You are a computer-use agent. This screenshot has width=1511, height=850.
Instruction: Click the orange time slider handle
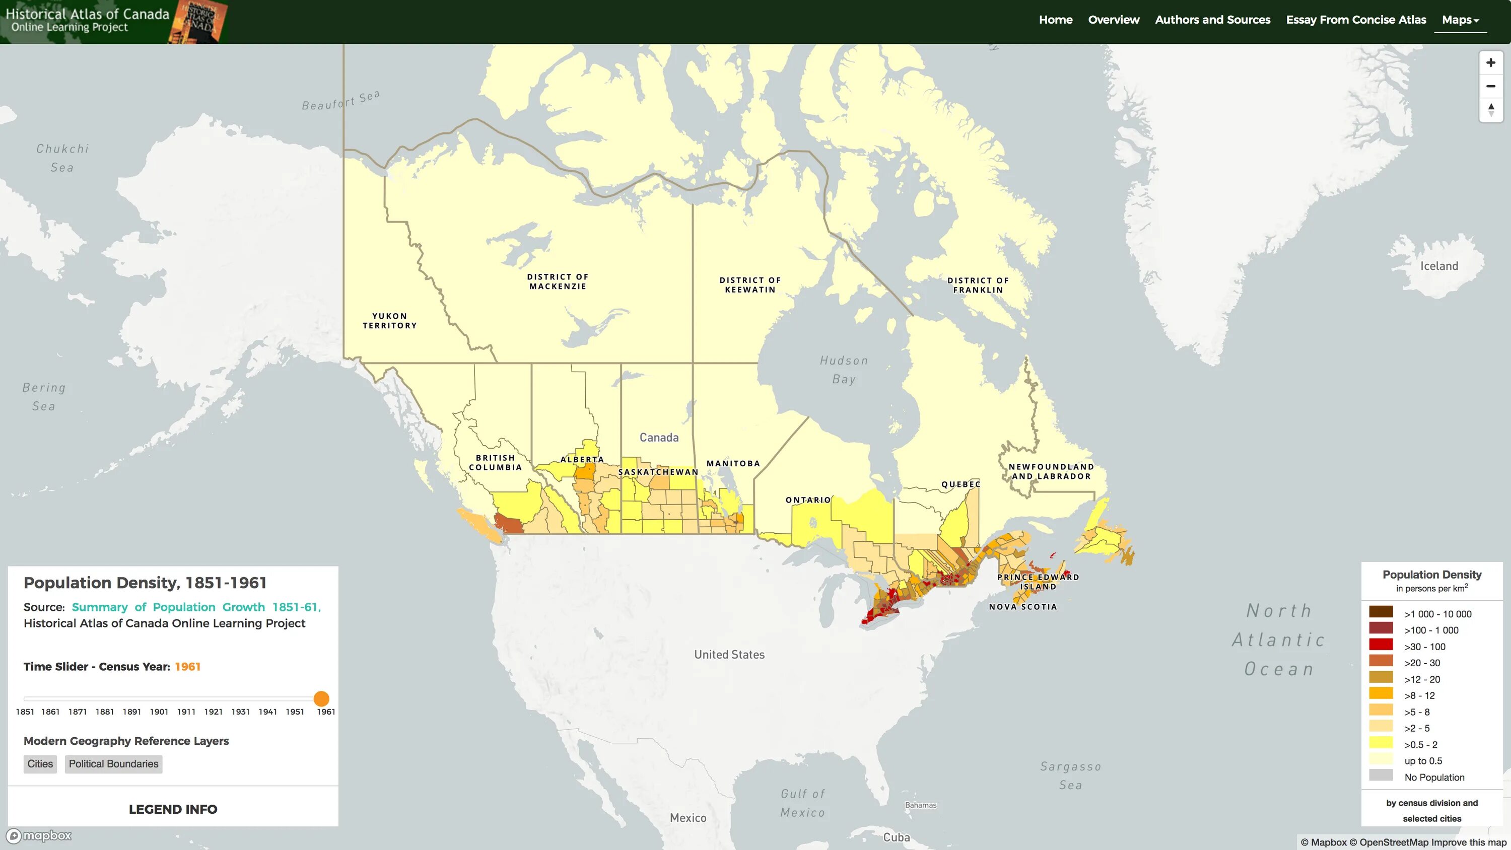[x=321, y=698]
